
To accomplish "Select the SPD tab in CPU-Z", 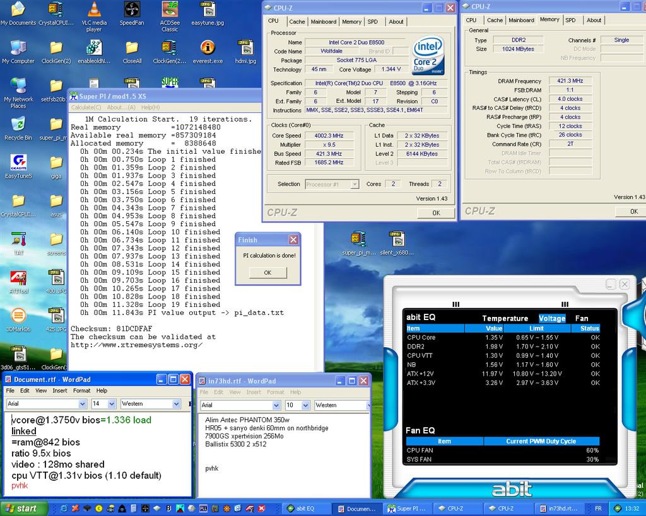I will 373,21.
